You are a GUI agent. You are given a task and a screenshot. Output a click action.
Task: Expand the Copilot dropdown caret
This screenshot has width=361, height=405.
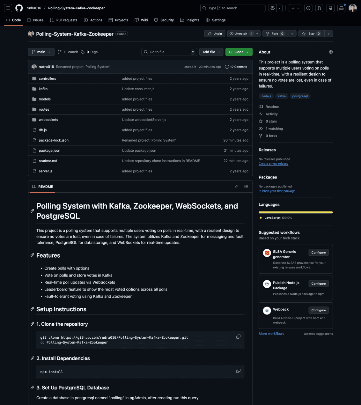280,8
